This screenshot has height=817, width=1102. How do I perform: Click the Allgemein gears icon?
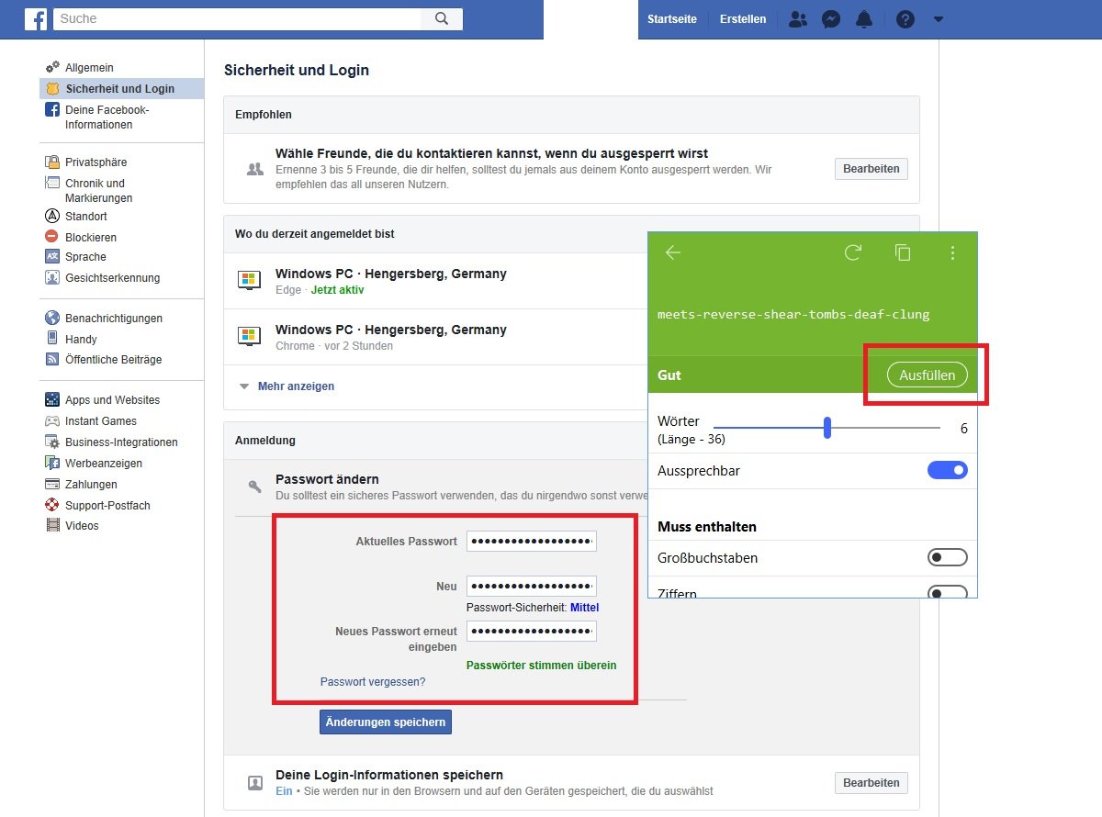coord(52,67)
